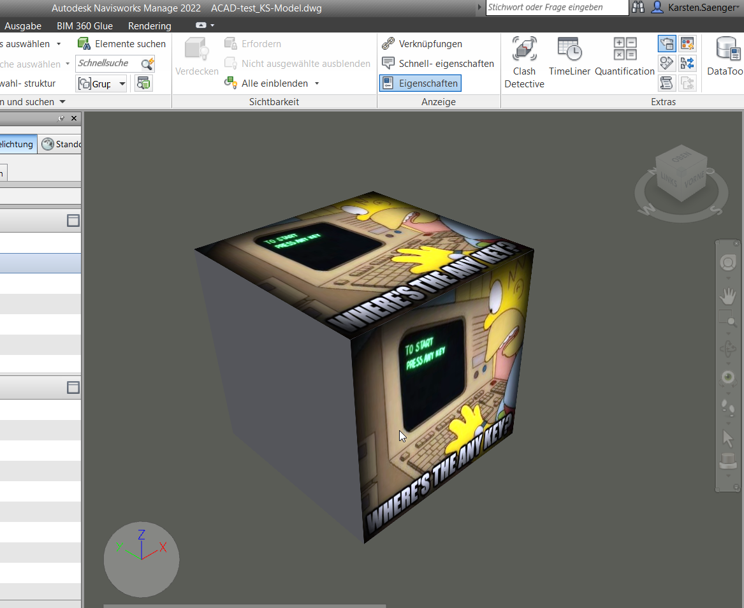
Task: Open the SteeringWheels navigation tool
Action: 727,263
